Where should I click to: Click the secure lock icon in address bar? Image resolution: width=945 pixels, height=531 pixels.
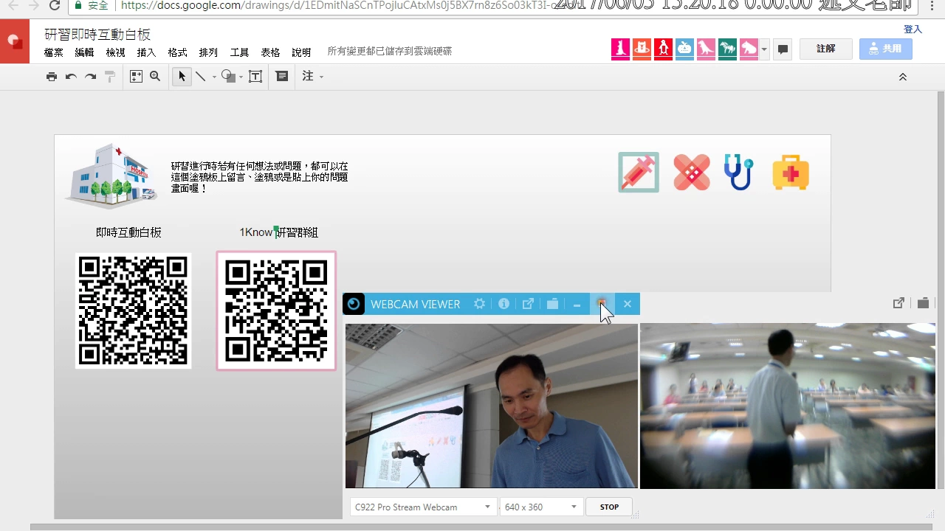[x=79, y=5]
